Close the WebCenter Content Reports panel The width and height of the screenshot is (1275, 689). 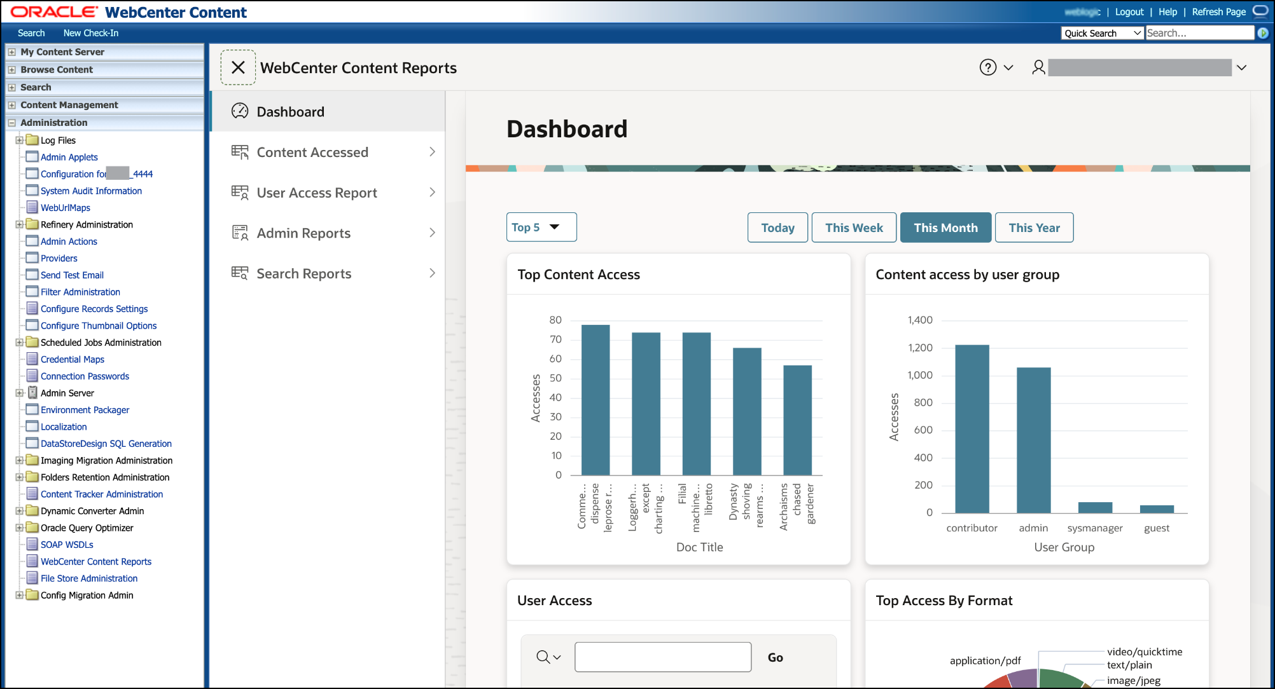pos(238,67)
